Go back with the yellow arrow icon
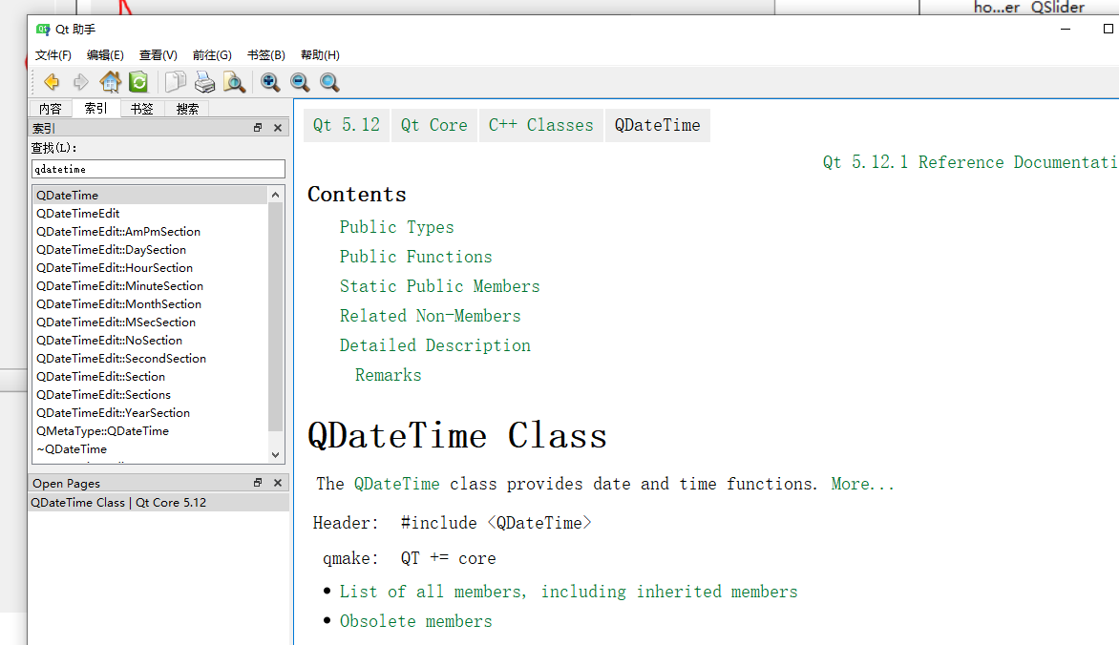Screen dimensions: 1119x645 click(52, 82)
